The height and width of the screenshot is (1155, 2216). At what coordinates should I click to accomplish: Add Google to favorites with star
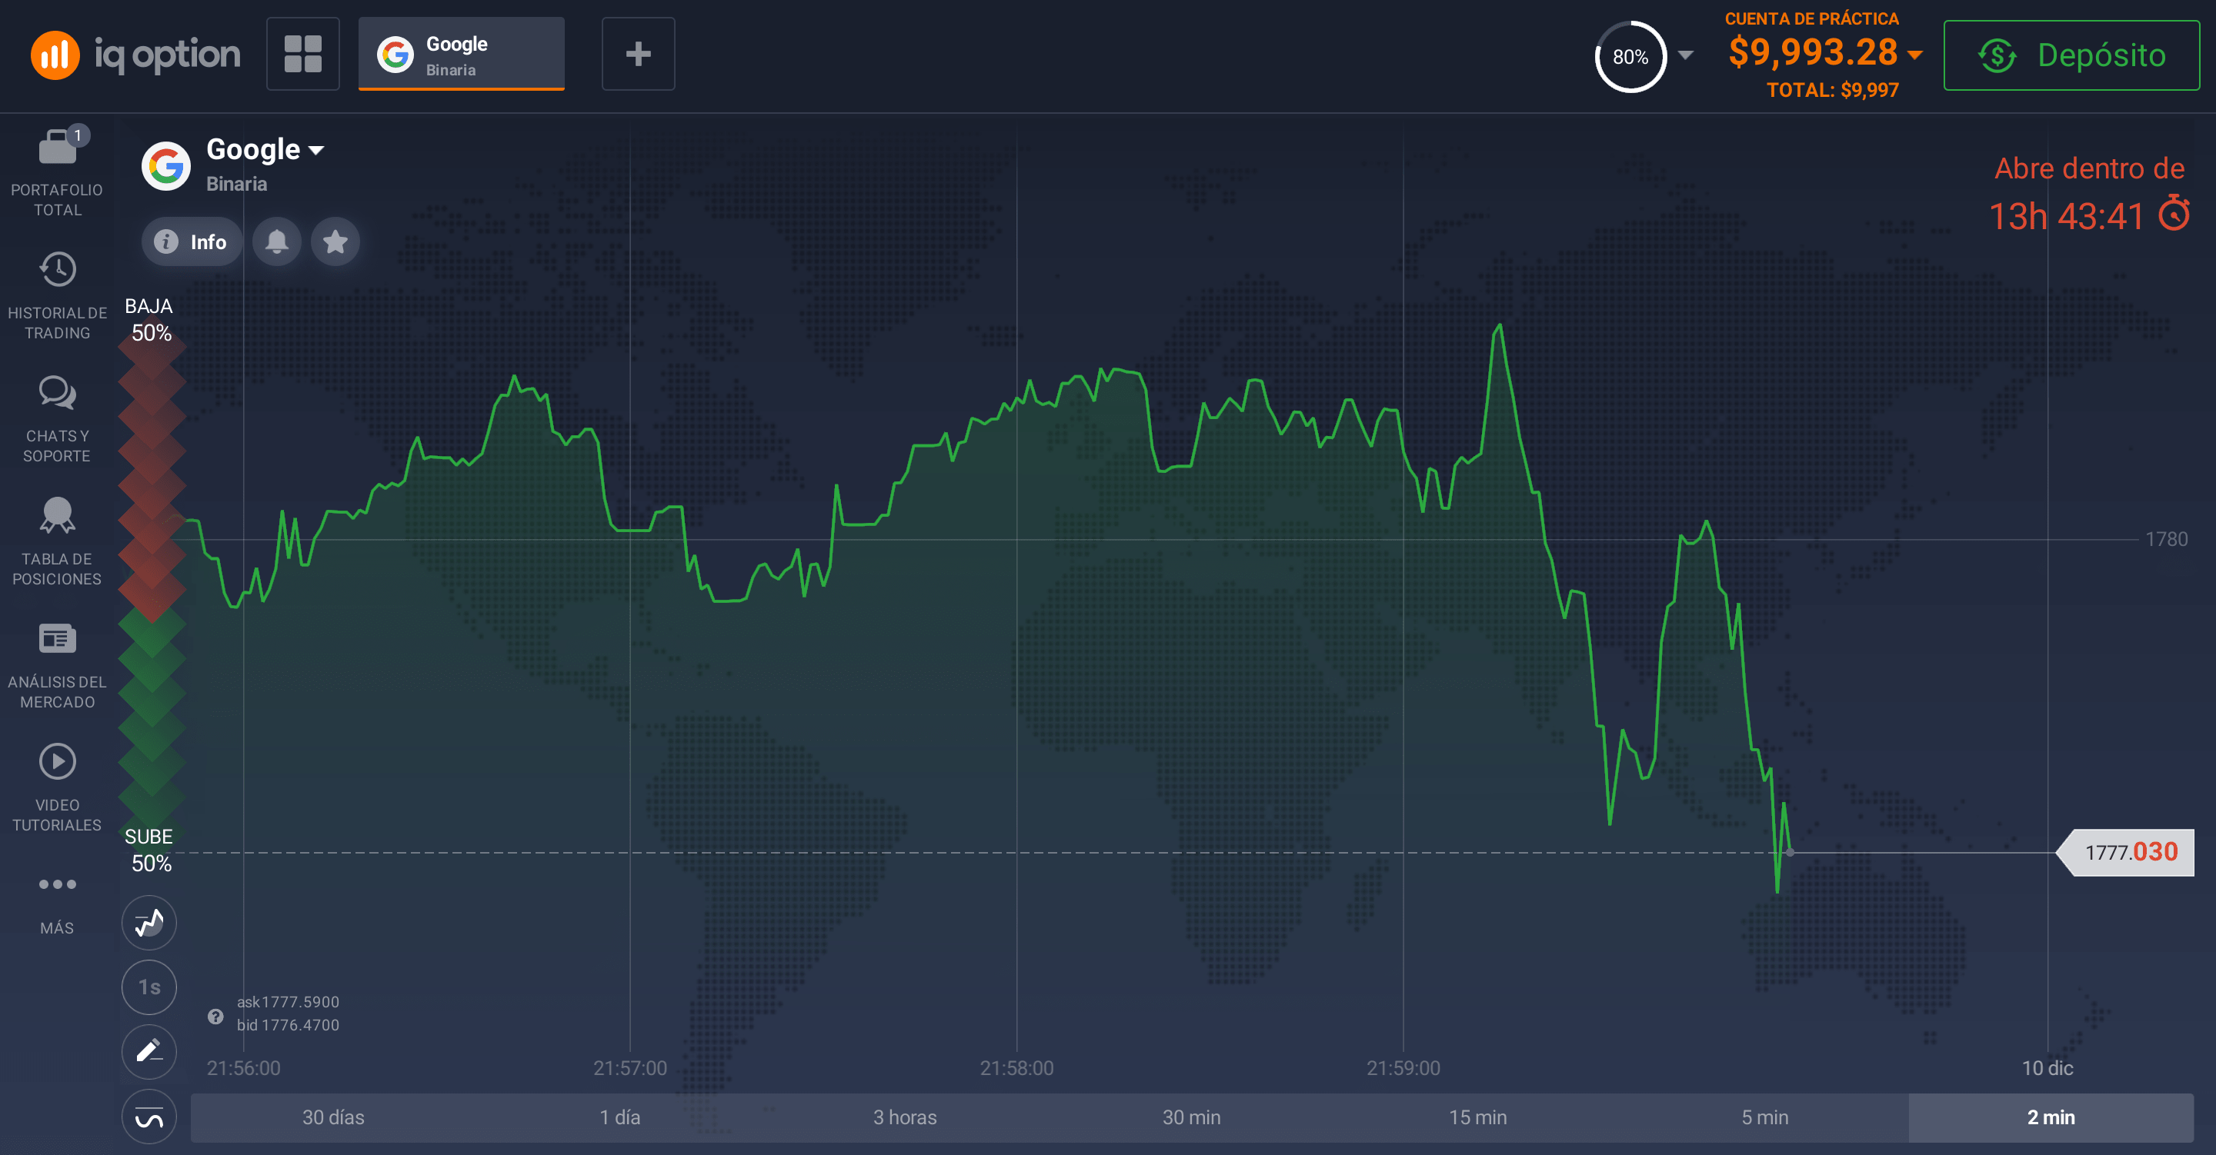[335, 241]
